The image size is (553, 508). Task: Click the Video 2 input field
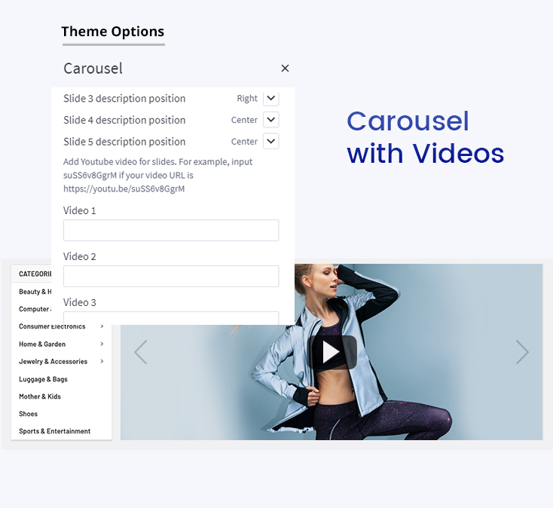[x=171, y=276]
